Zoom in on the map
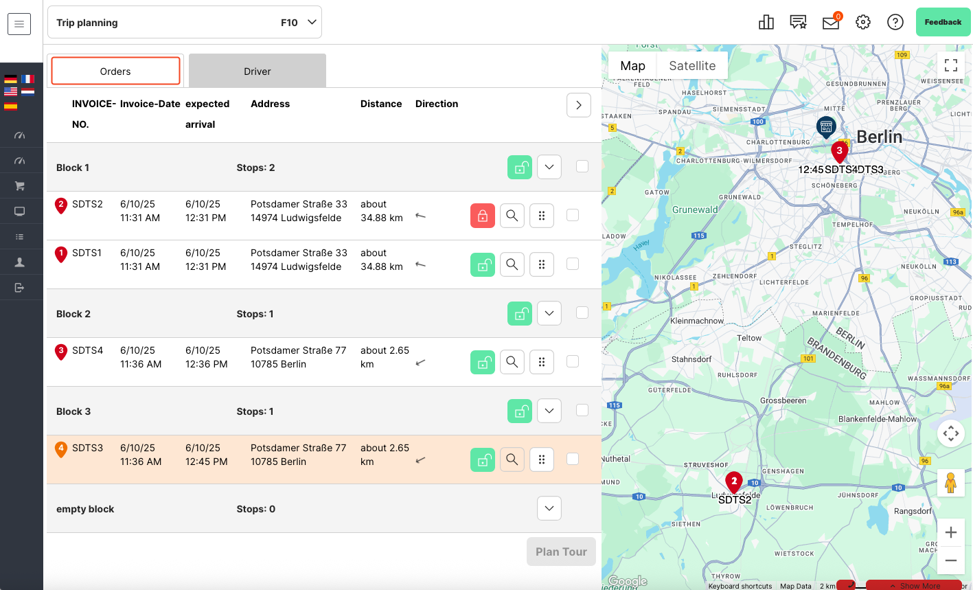Viewport: 973px width, 590px height. [x=951, y=532]
